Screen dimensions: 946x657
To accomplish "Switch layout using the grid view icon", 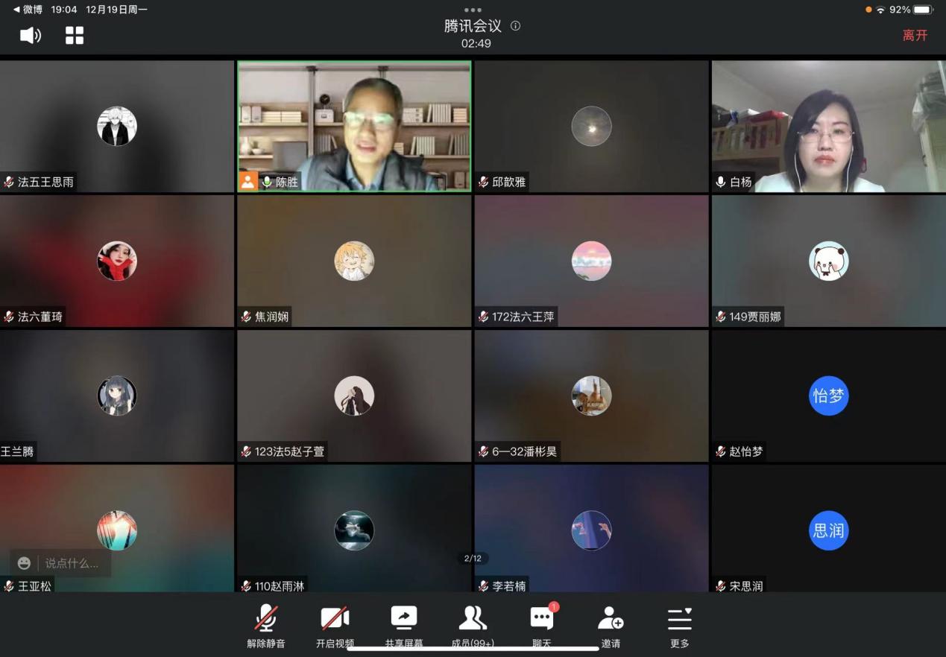I will tap(75, 35).
